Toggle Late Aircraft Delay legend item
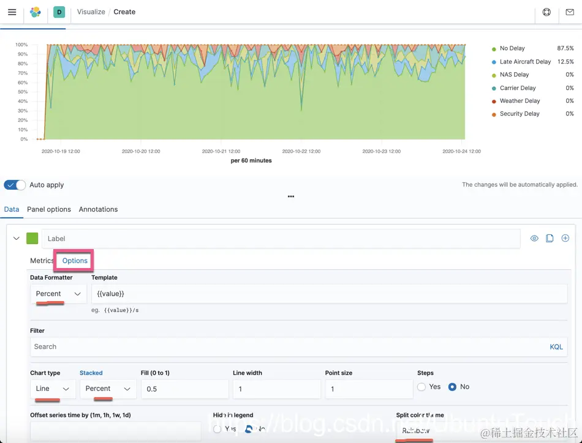The height and width of the screenshot is (443, 582). tap(525, 62)
